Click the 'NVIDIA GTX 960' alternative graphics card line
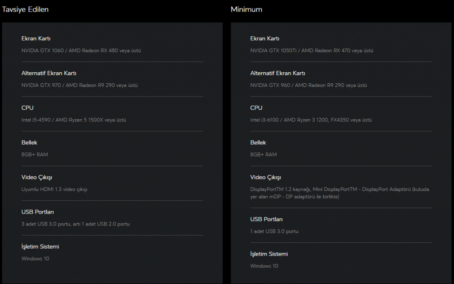Screen dimensions: 454x284 click(308, 85)
